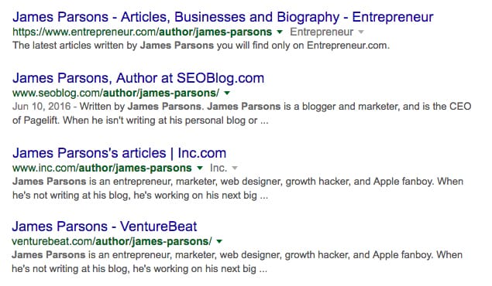Click the gray Entrepreneur publisher label
This screenshot has width=492, height=286.
point(322,32)
